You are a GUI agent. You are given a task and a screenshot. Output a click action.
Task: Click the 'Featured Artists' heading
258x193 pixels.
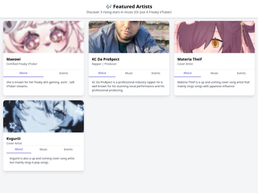click(x=133, y=7)
